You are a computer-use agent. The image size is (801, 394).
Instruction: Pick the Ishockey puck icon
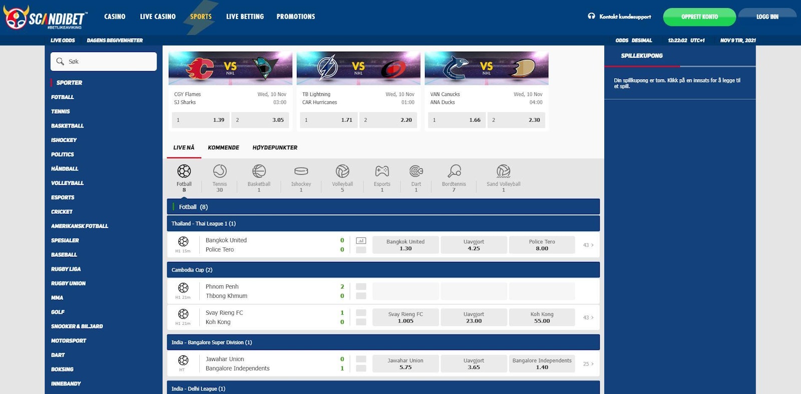click(301, 172)
